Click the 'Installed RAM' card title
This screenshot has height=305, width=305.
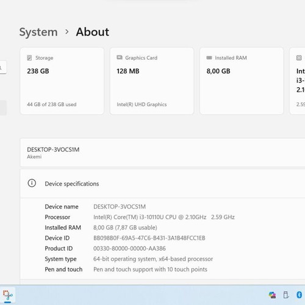[231, 58]
